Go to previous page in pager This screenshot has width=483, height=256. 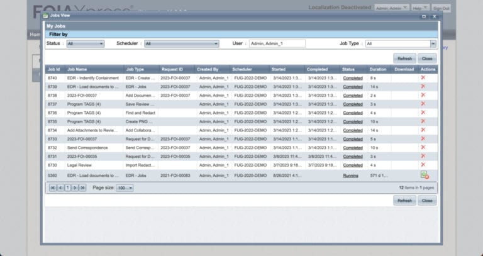tap(60, 187)
